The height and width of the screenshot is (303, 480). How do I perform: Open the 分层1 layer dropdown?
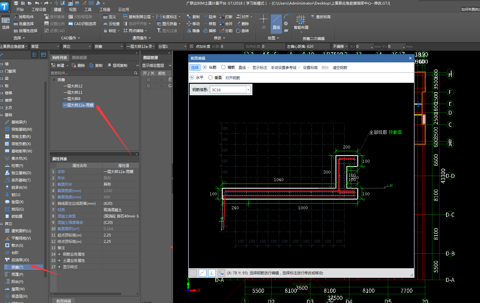click(x=172, y=46)
